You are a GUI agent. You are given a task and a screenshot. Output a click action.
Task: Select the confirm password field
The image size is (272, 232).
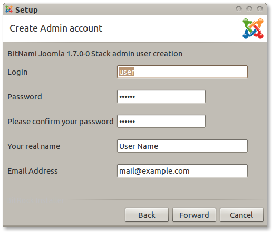click(x=161, y=122)
